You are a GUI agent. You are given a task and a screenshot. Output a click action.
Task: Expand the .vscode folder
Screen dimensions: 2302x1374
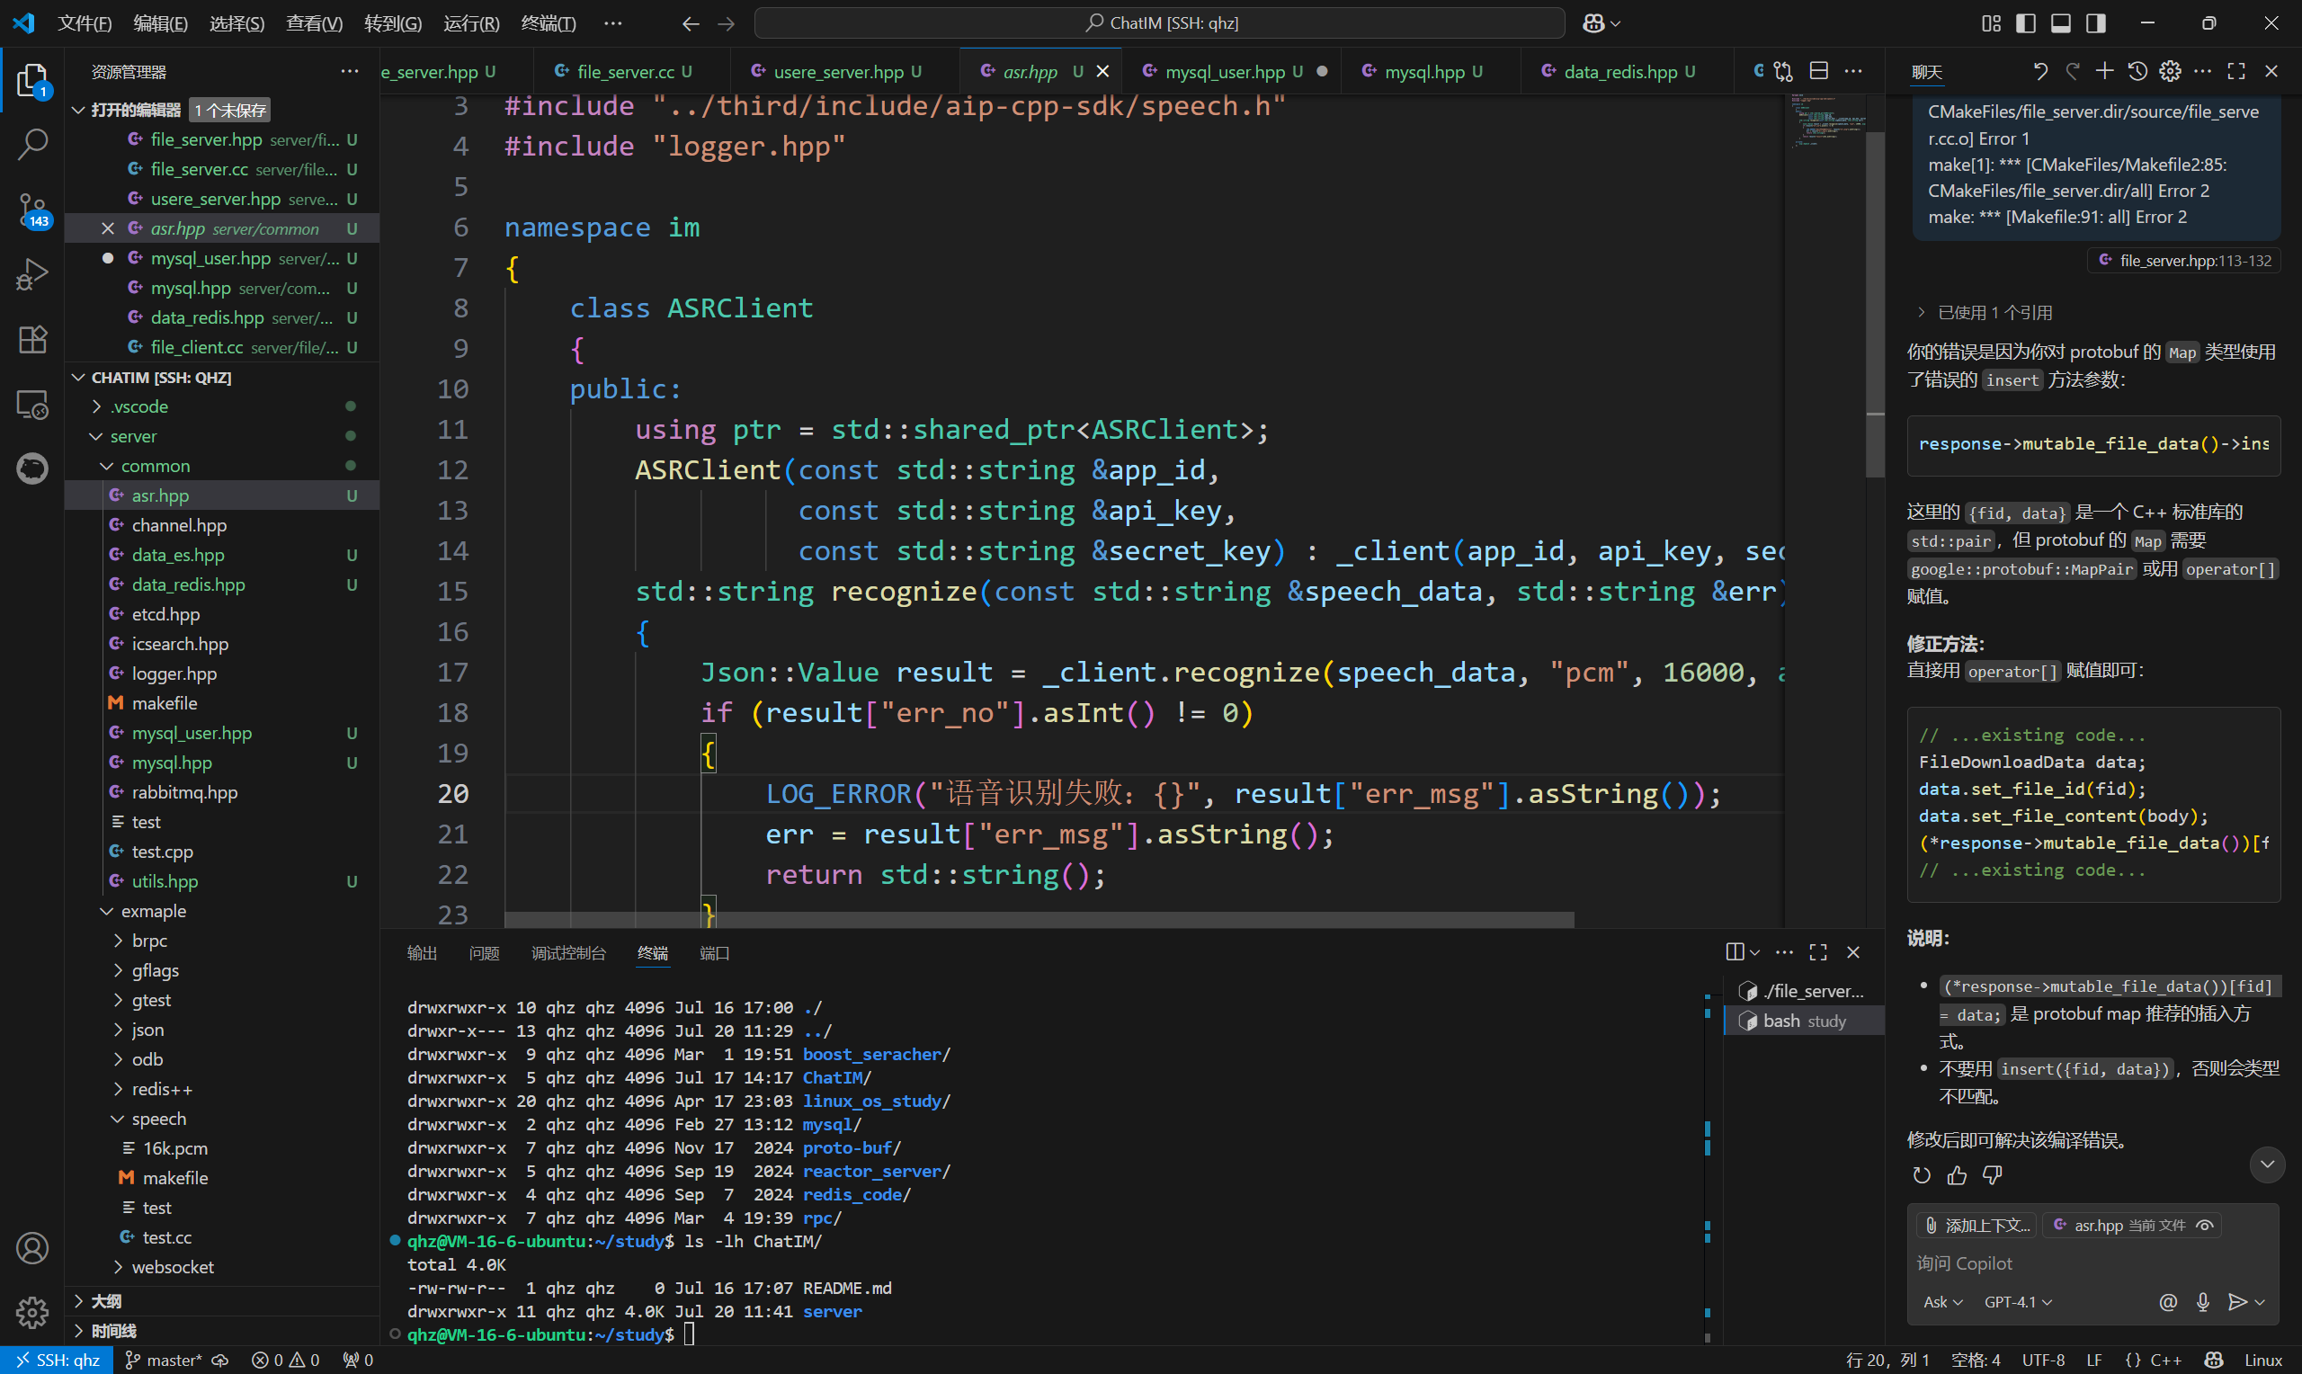96,406
